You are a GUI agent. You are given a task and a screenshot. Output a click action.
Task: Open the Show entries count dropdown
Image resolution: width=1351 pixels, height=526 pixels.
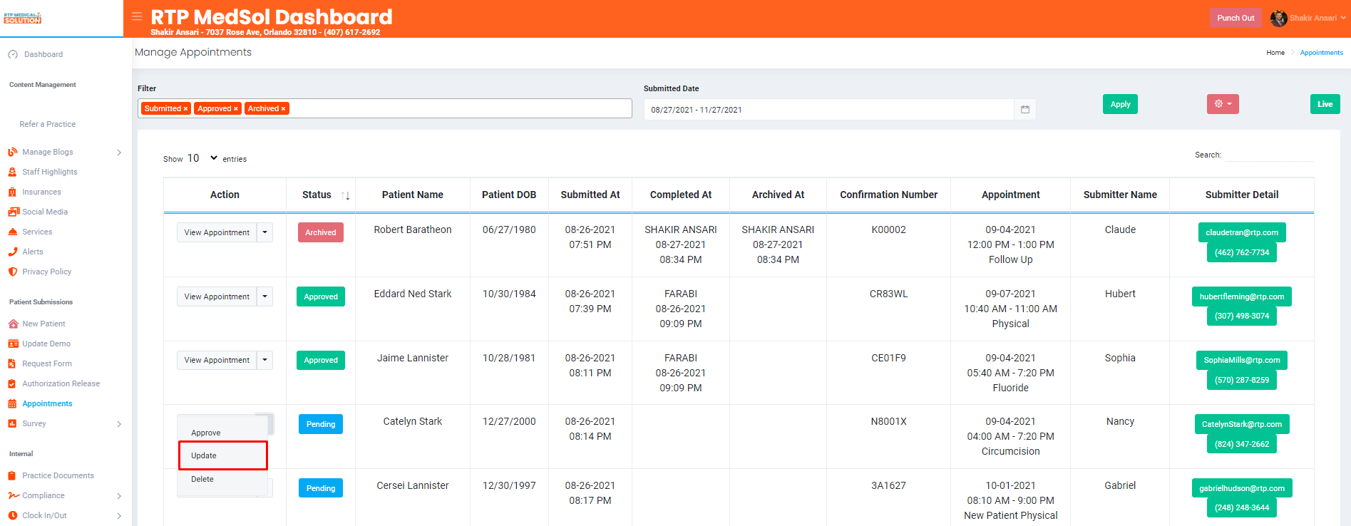pos(202,158)
